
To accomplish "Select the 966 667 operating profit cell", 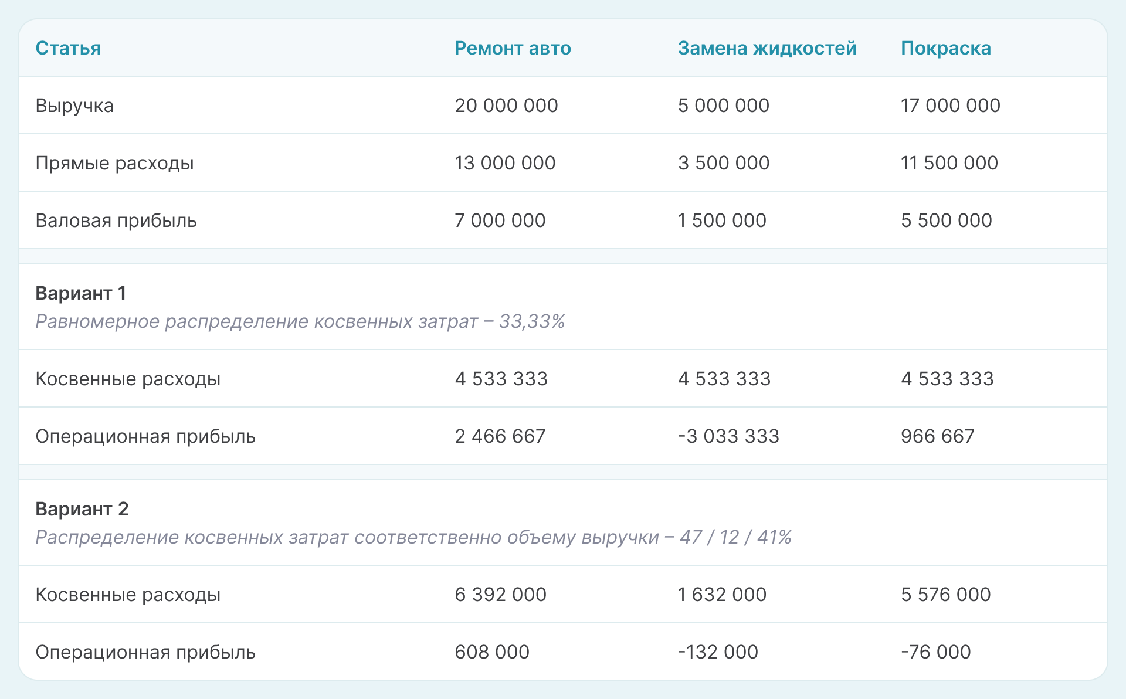I will [937, 436].
